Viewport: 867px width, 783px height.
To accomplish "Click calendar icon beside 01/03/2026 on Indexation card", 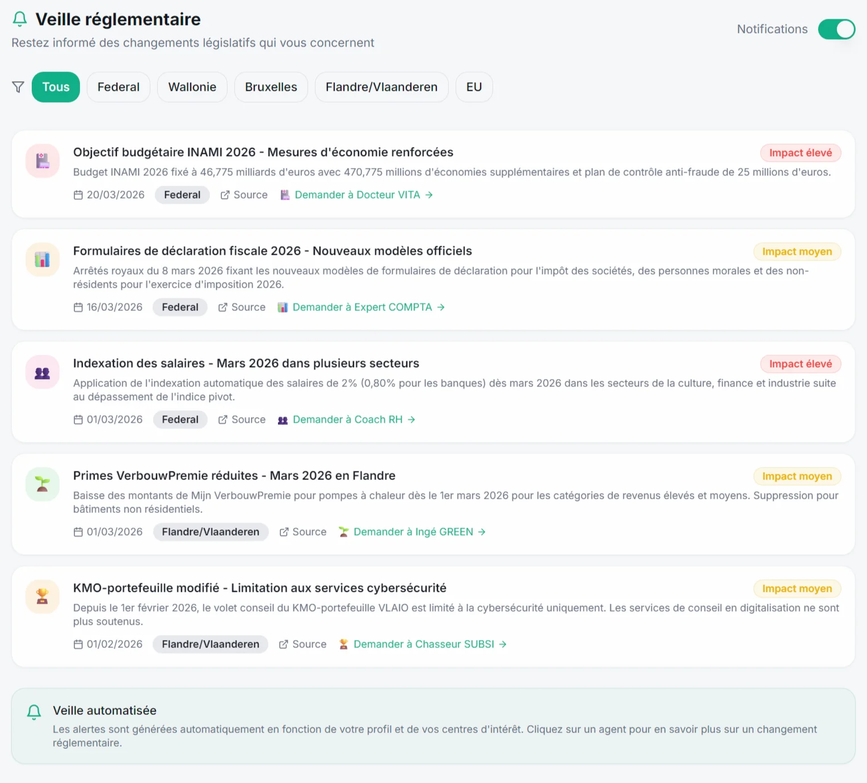I will click(x=78, y=419).
